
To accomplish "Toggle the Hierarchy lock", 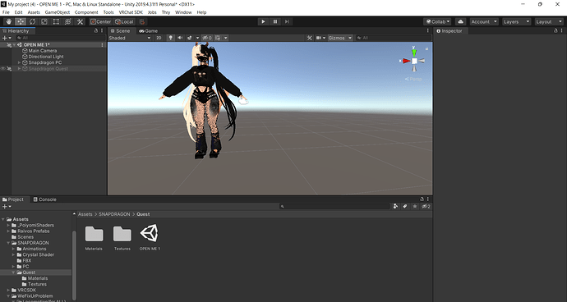I will tap(96, 30).
